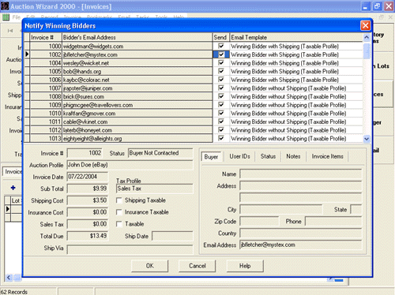Screen dimensions: 395x295
Task: Click the Invoice # column header
Action: (x=46, y=38)
